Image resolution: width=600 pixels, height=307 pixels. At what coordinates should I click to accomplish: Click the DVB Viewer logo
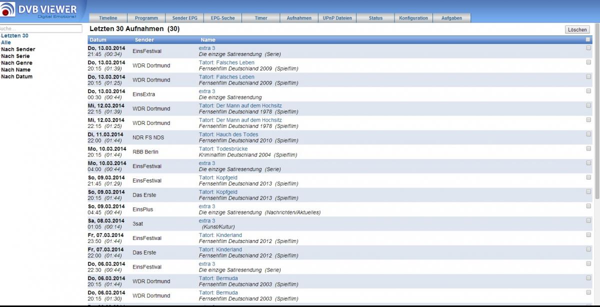pos(38,11)
